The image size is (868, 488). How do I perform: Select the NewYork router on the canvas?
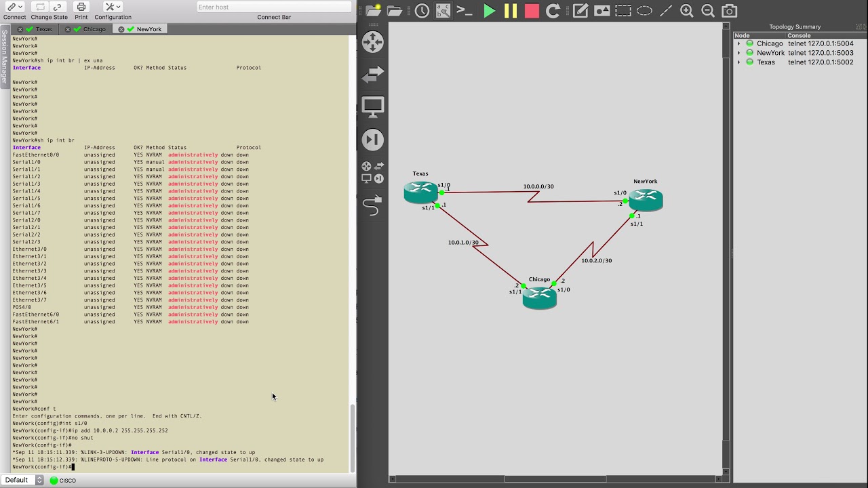tap(646, 200)
